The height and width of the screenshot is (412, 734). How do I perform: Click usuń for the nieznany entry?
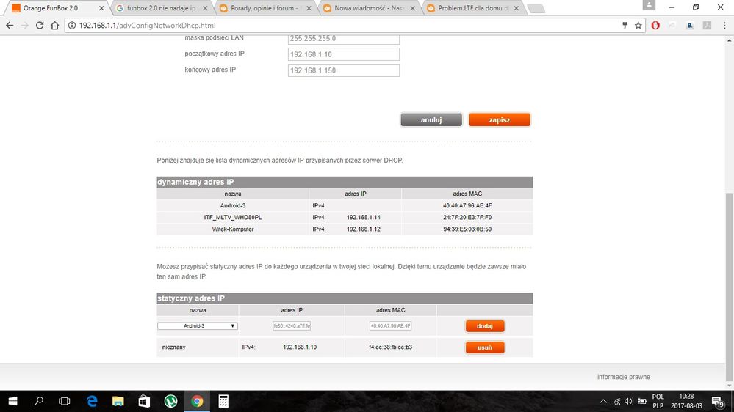tap(485, 347)
